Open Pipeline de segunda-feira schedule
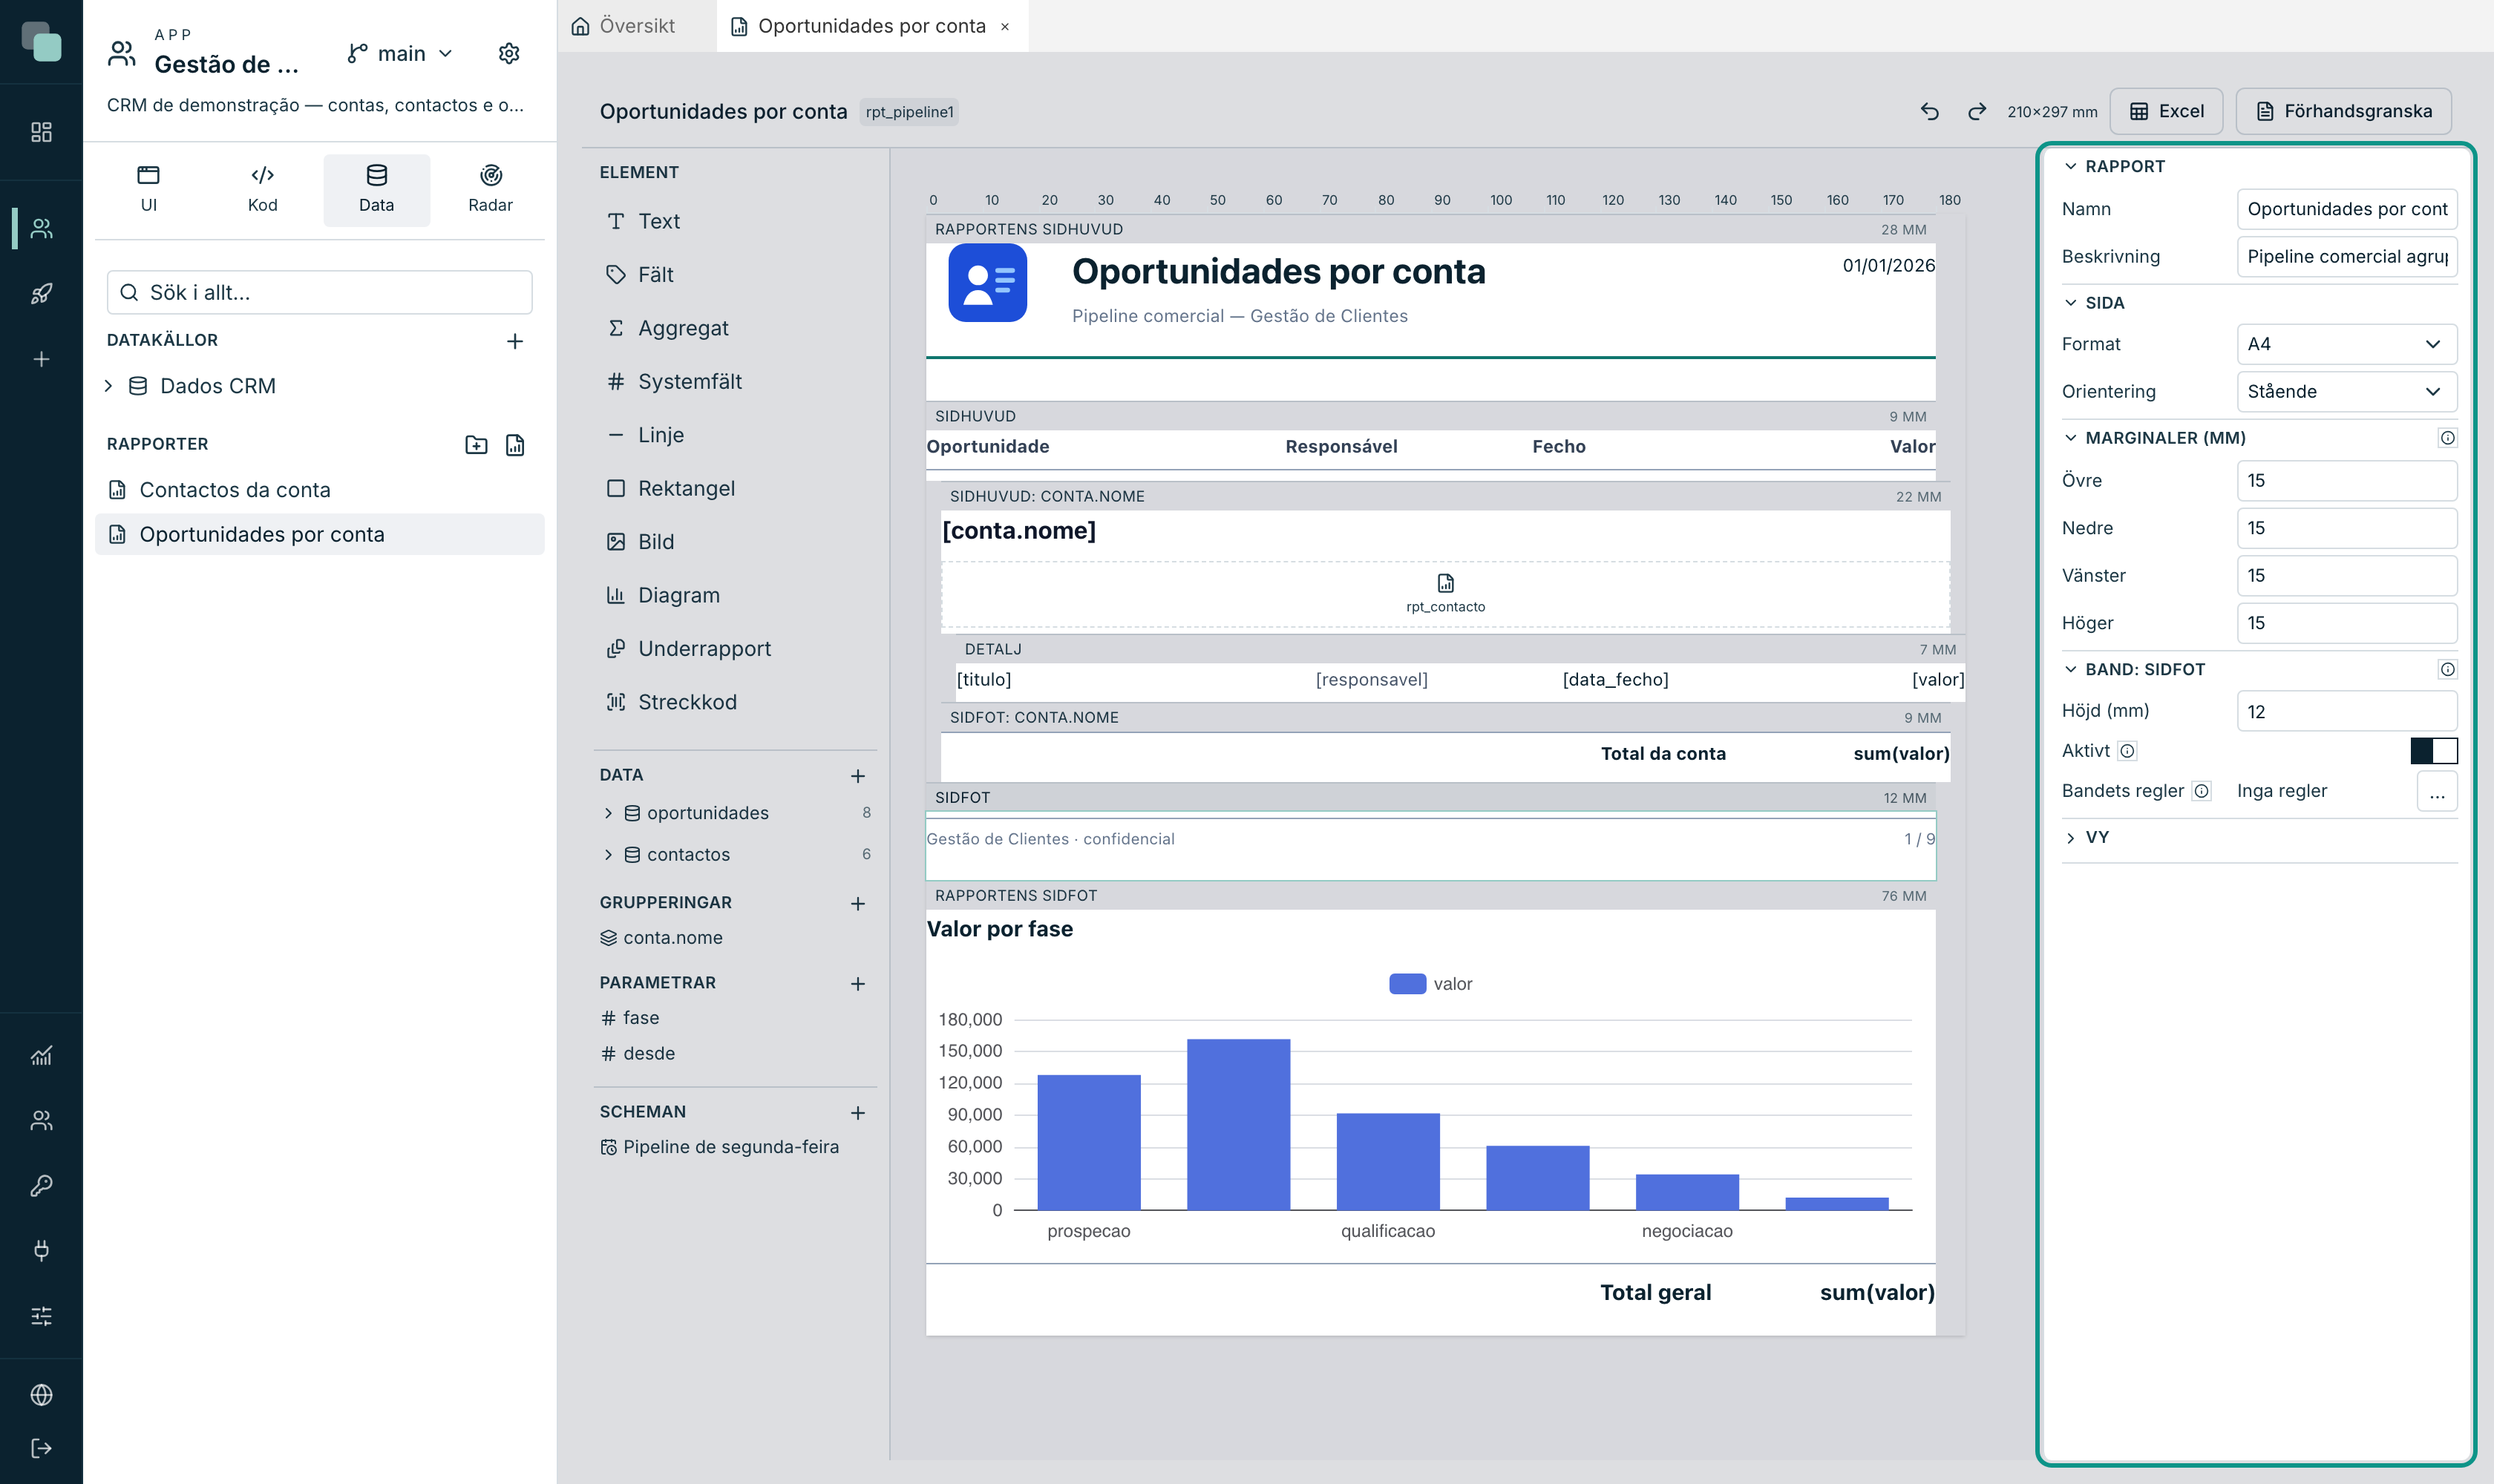 tap(720, 1147)
